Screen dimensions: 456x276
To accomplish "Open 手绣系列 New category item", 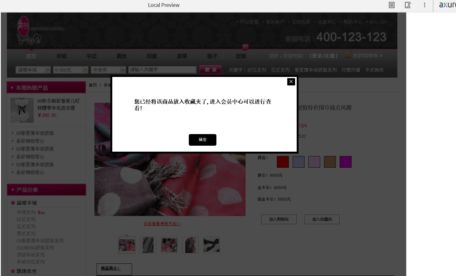I will [x=30, y=213].
